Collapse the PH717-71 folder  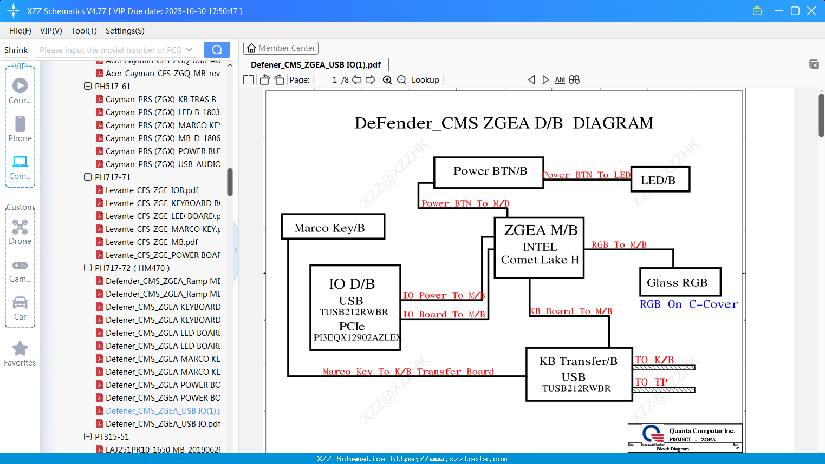pos(88,177)
